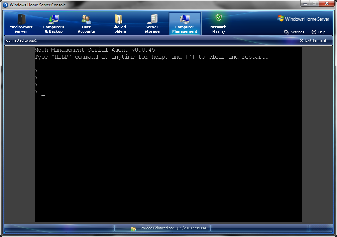Click the Exit Terminal label
This screenshot has height=237, width=337.
click(x=316, y=40)
